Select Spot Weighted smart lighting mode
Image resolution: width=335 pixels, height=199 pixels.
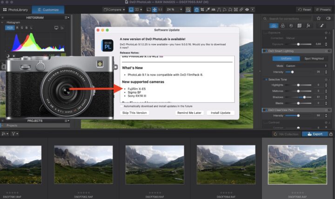coord(314,59)
